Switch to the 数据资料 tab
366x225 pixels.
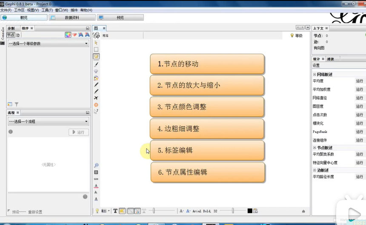click(72, 17)
